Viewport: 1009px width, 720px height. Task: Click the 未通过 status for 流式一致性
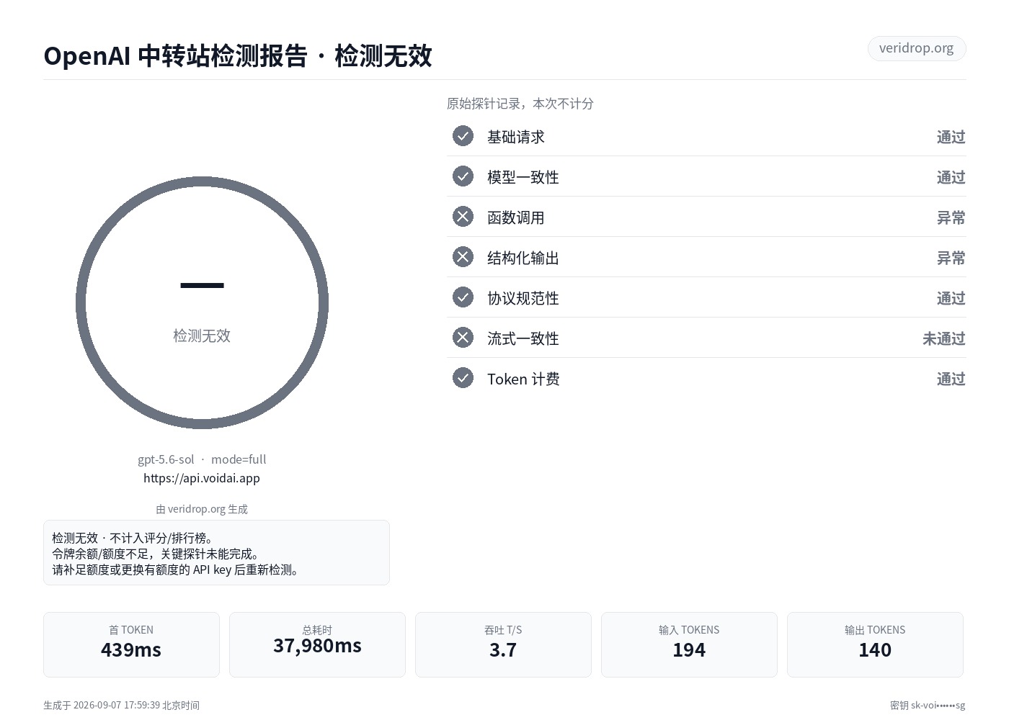coord(943,338)
